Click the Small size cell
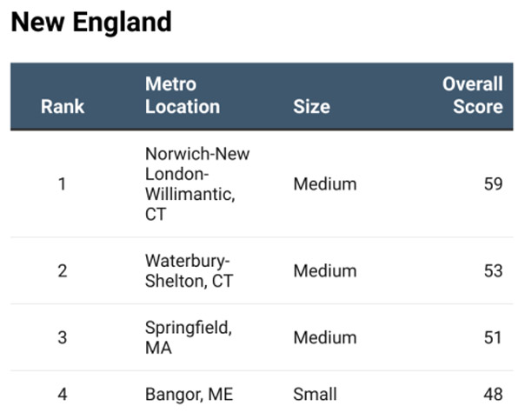 coord(315,394)
